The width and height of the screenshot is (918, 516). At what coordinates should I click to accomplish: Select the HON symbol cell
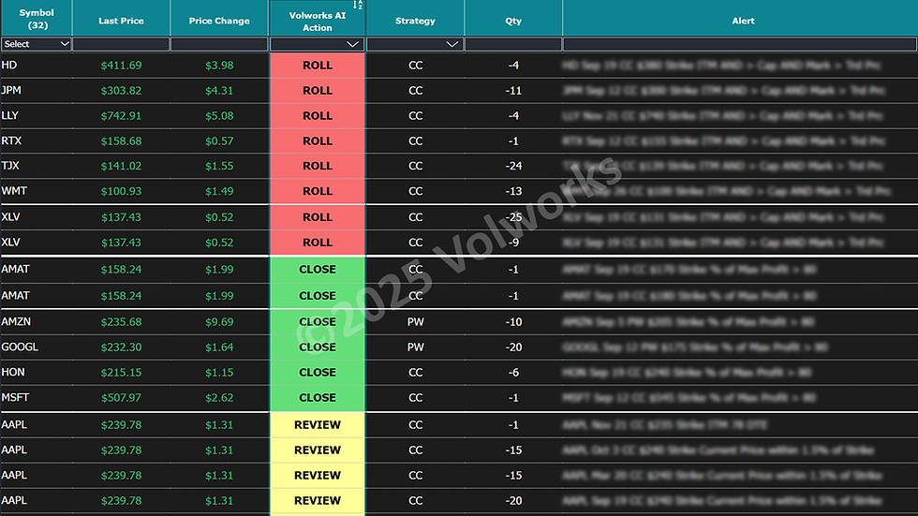(x=37, y=372)
